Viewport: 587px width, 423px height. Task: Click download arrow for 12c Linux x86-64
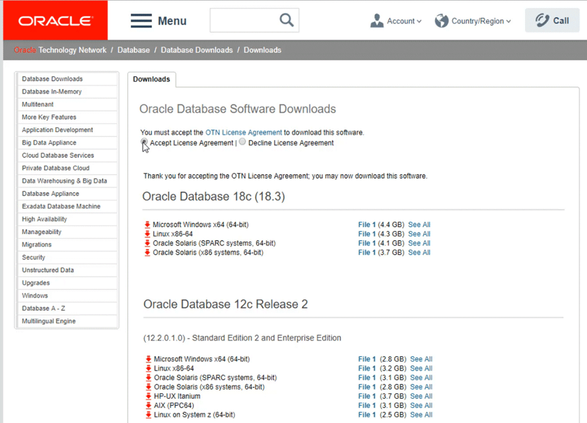[148, 369]
